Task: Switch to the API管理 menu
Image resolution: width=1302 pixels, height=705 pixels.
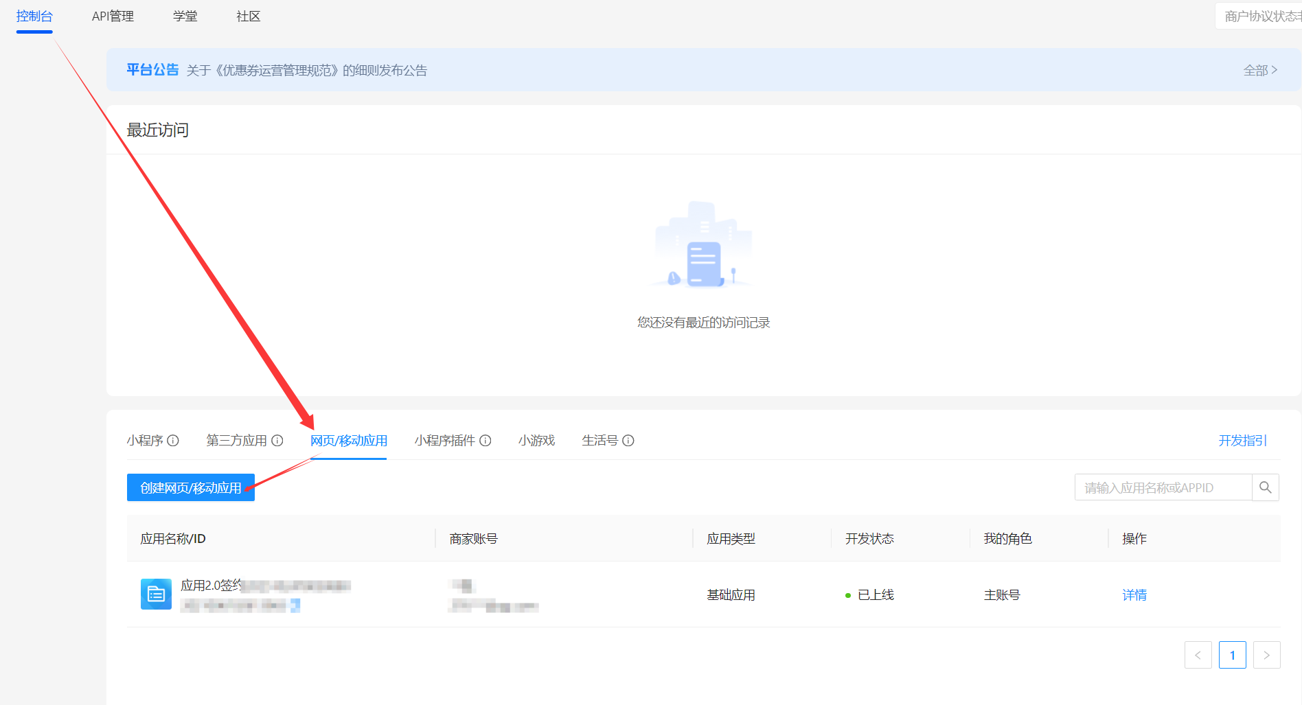Action: [113, 16]
